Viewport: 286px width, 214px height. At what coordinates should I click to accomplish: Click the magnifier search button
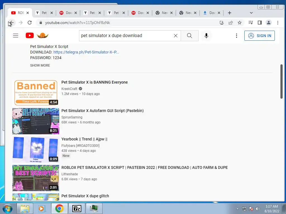click(190, 36)
